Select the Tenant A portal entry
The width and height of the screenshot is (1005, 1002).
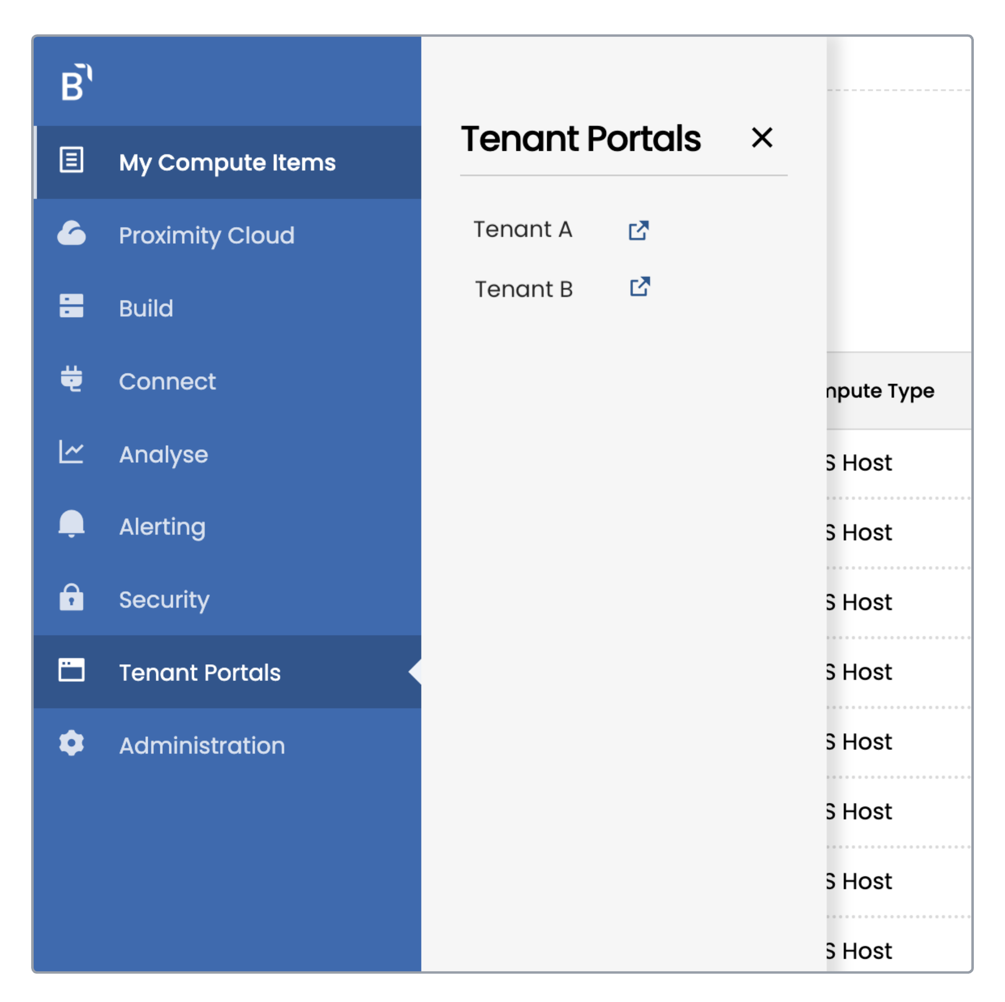click(x=522, y=230)
